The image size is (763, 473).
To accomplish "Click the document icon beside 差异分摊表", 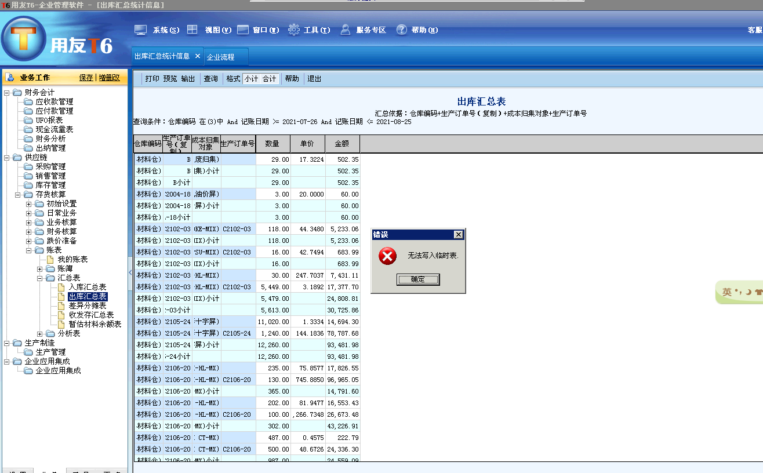I will tap(61, 305).
